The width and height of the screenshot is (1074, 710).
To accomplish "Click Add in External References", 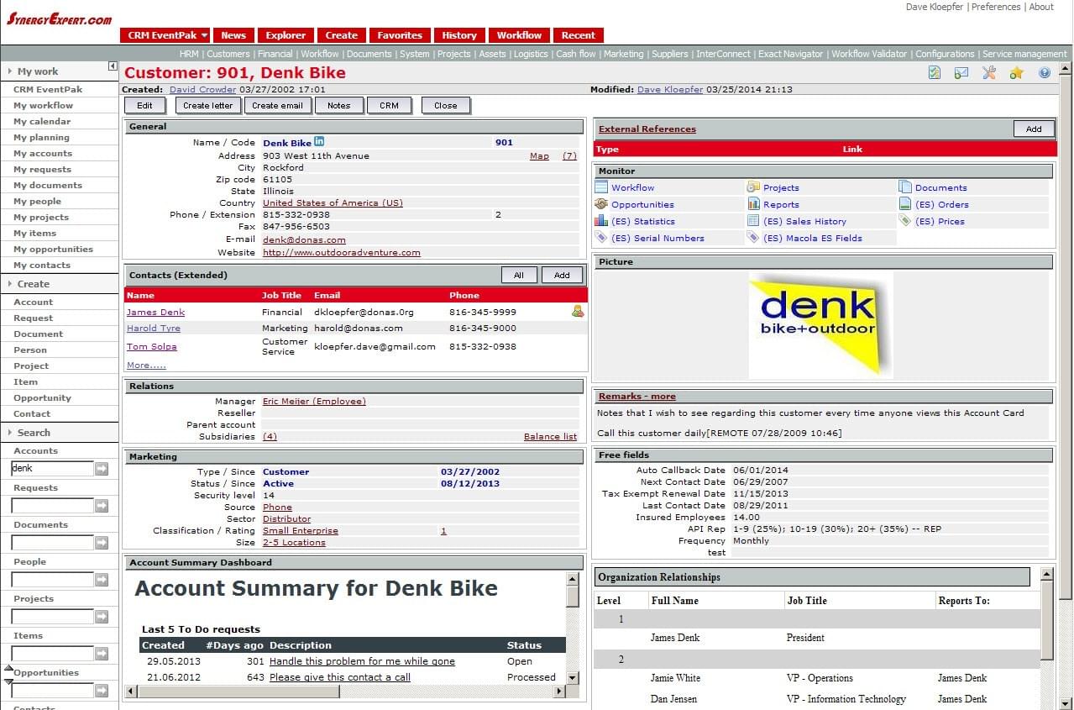I will pos(1034,129).
